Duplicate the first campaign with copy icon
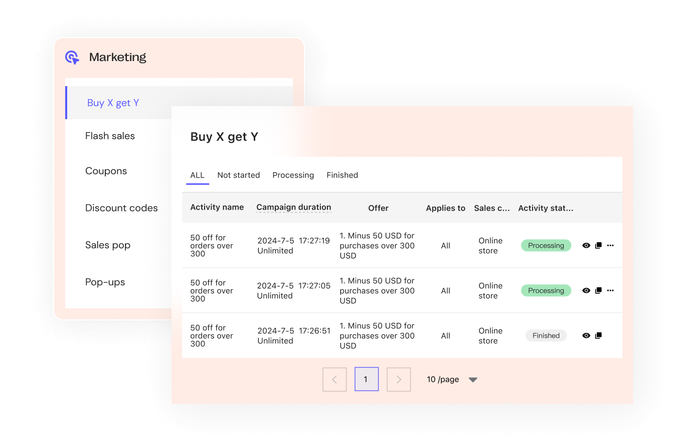Image resolution: width=687 pixels, height=448 pixels. (598, 246)
